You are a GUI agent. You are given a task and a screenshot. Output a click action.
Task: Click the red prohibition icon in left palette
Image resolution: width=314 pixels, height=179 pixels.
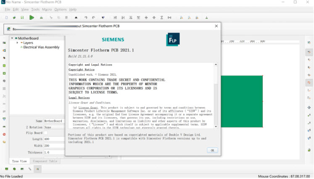click(x=4, y=134)
